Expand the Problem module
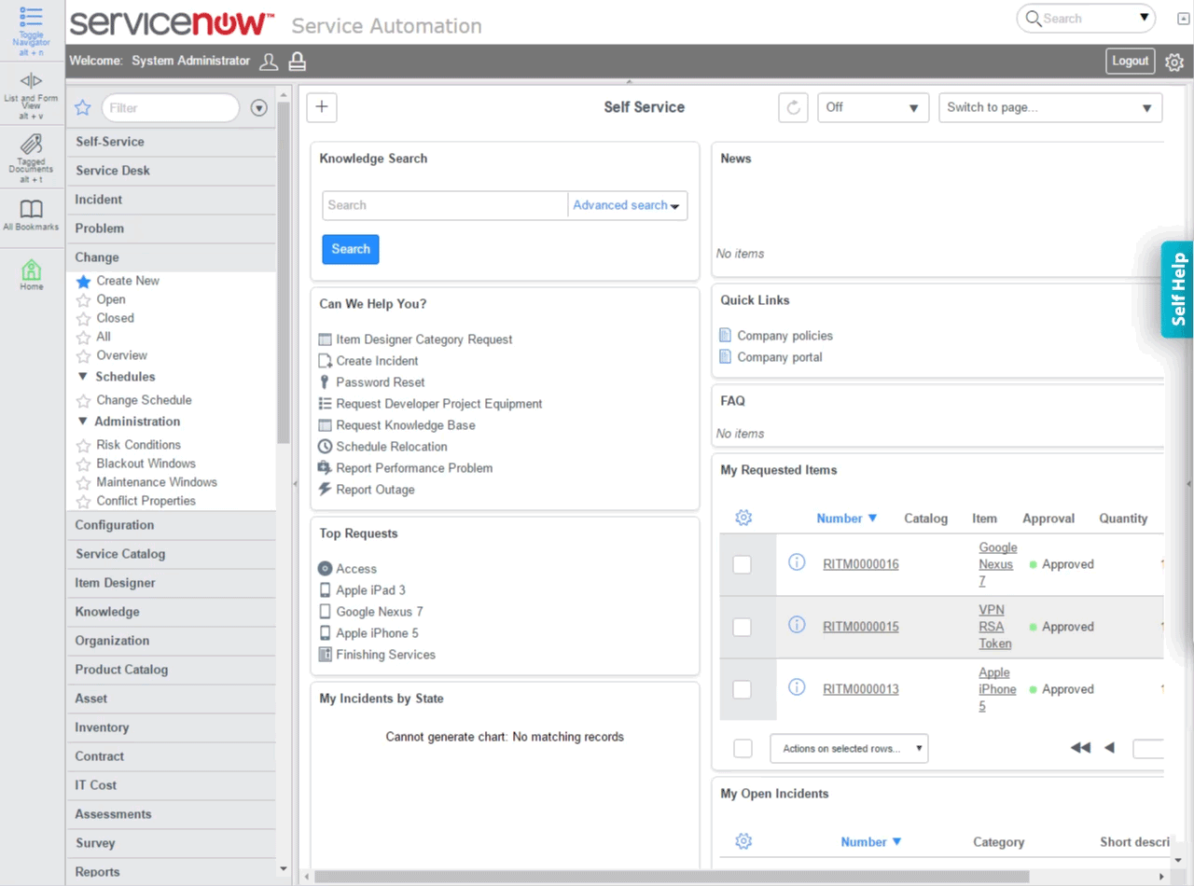This screenshot has height=886, width=1194. [x=171, y=228]
